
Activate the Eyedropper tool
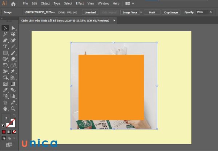point(5,90)
